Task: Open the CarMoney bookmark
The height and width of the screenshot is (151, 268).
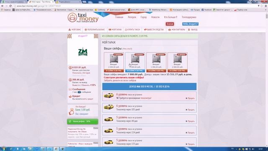Action: 100,10
